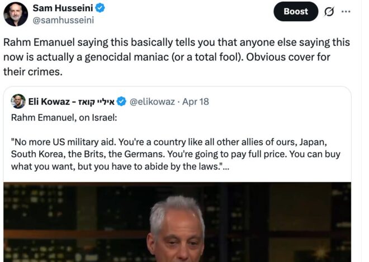Open the Grok slash-circle icon

329,12
